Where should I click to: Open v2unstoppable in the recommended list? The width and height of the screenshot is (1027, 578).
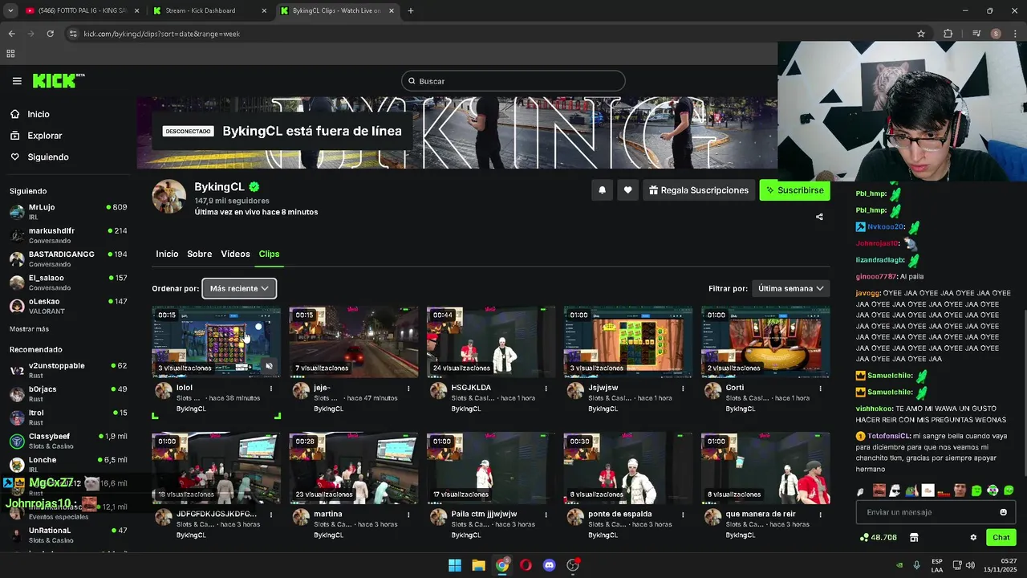coord(68,370)
